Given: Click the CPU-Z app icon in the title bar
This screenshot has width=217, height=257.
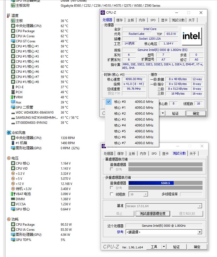Looking at the screenshot, I should 103,13.
